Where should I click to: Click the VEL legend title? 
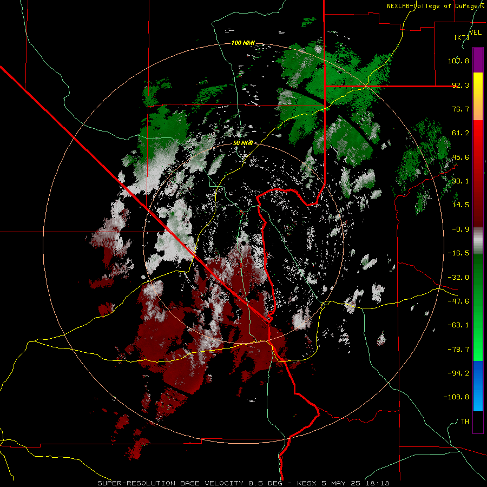point(476,32)
